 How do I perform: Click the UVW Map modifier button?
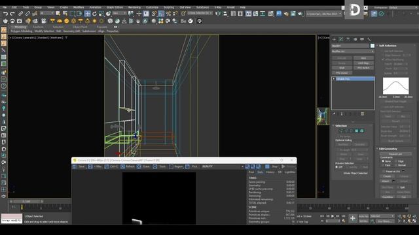pos(363,63)
